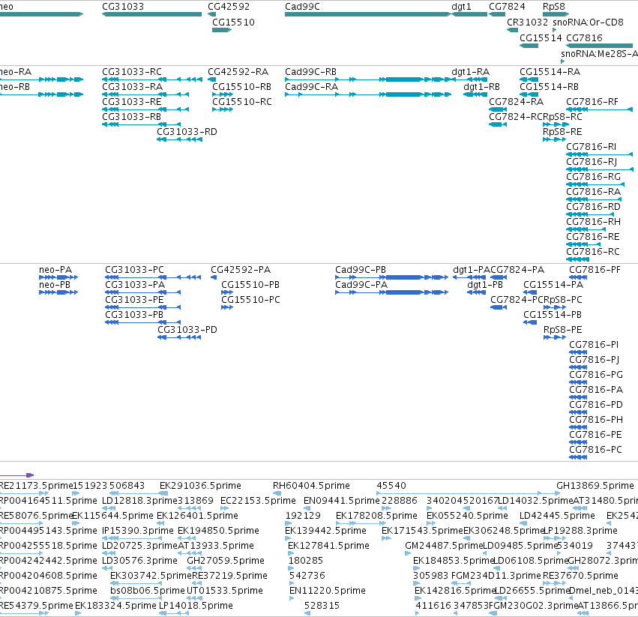This screenshot has width=638, height=617.
Task: Select the Cad99C gene feature bar
Action: coord(368,14)
